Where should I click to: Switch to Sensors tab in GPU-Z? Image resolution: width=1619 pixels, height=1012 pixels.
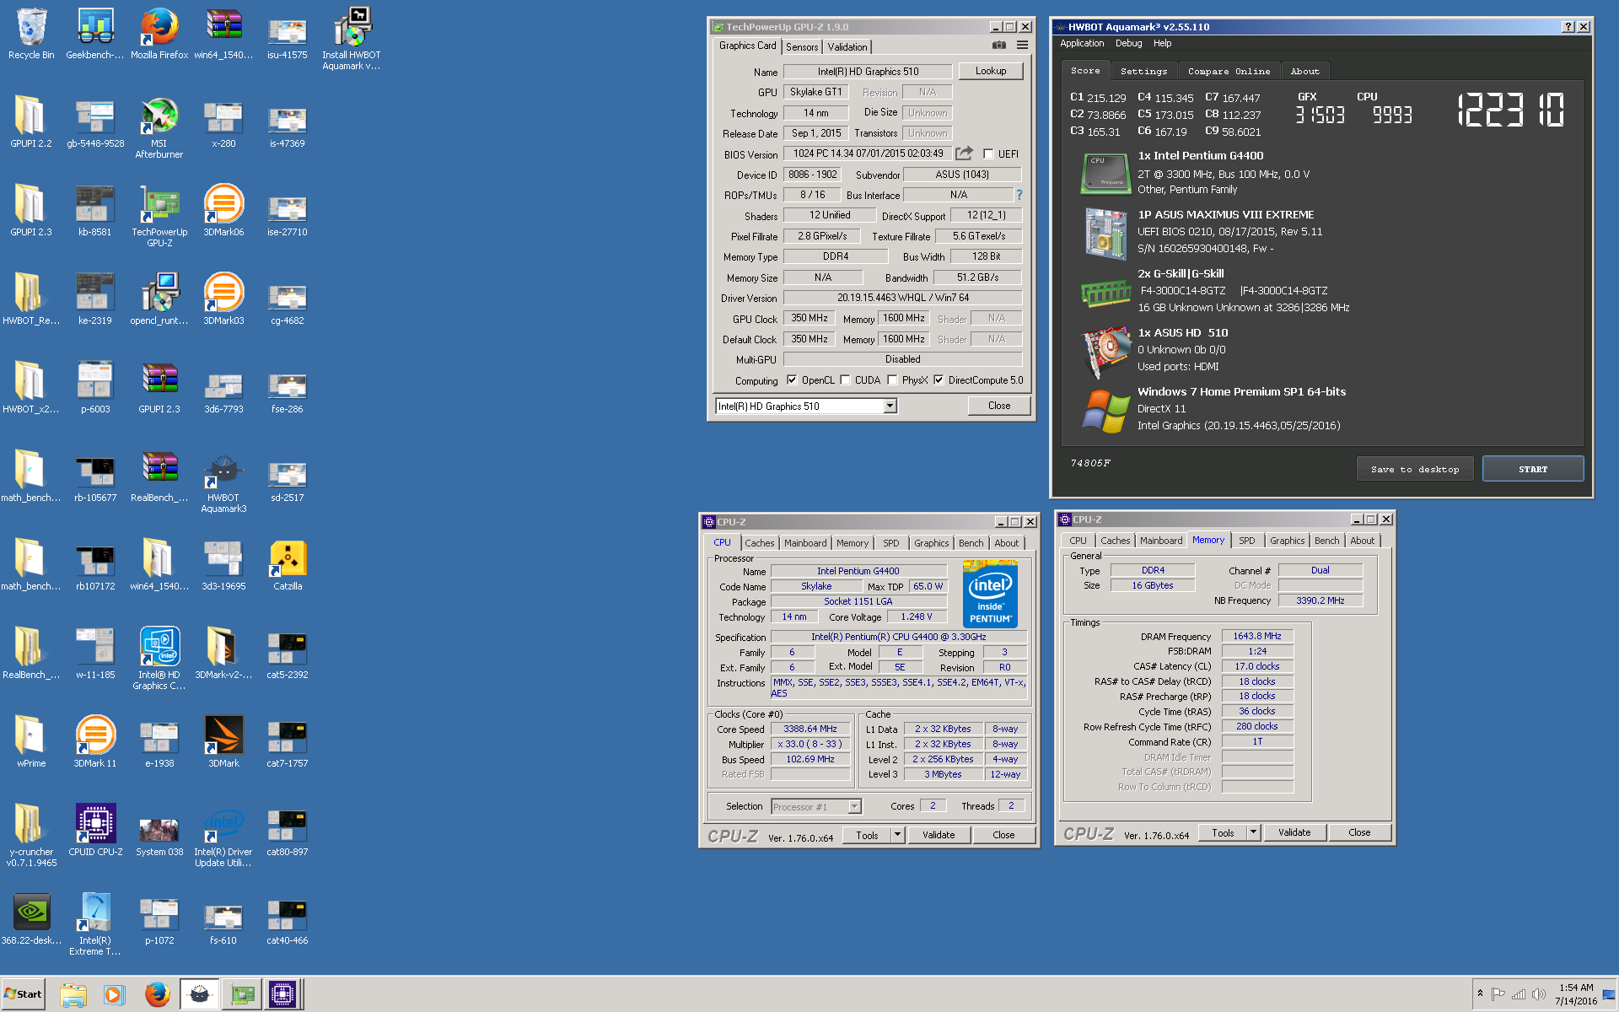coord(802,47)
